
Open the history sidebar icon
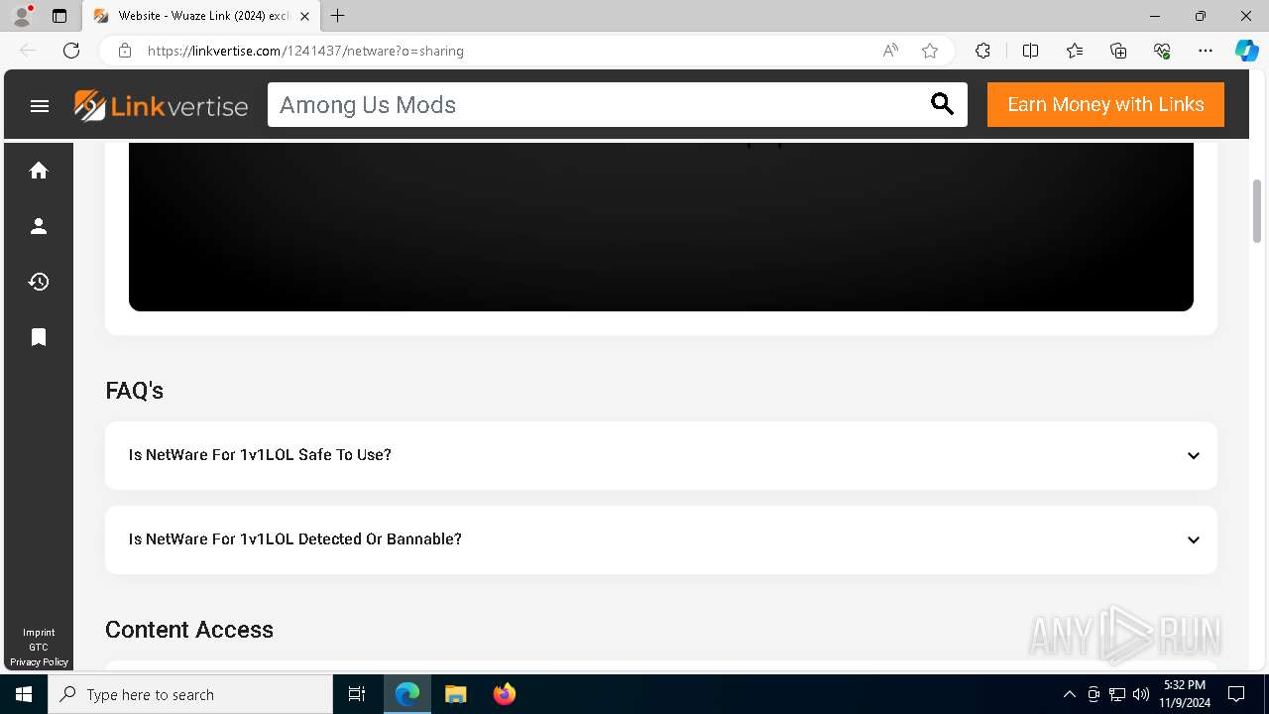point(39,282)
